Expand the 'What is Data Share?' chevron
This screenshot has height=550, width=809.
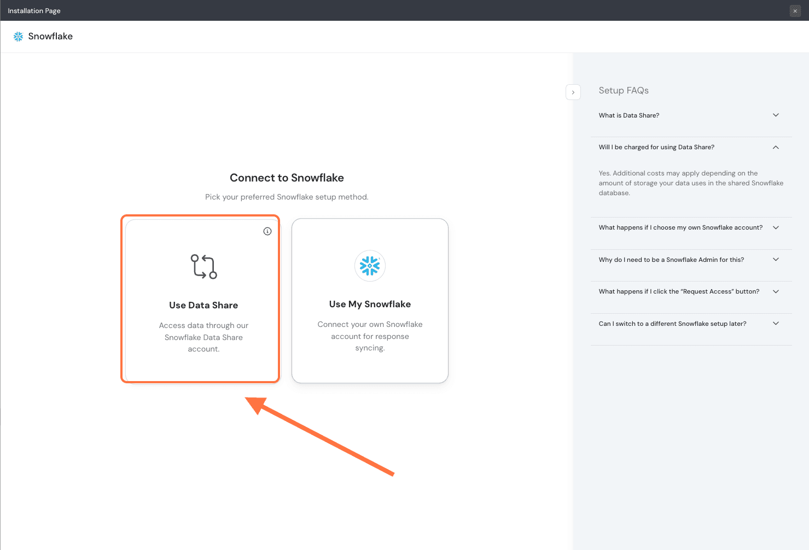coord(776,115)
